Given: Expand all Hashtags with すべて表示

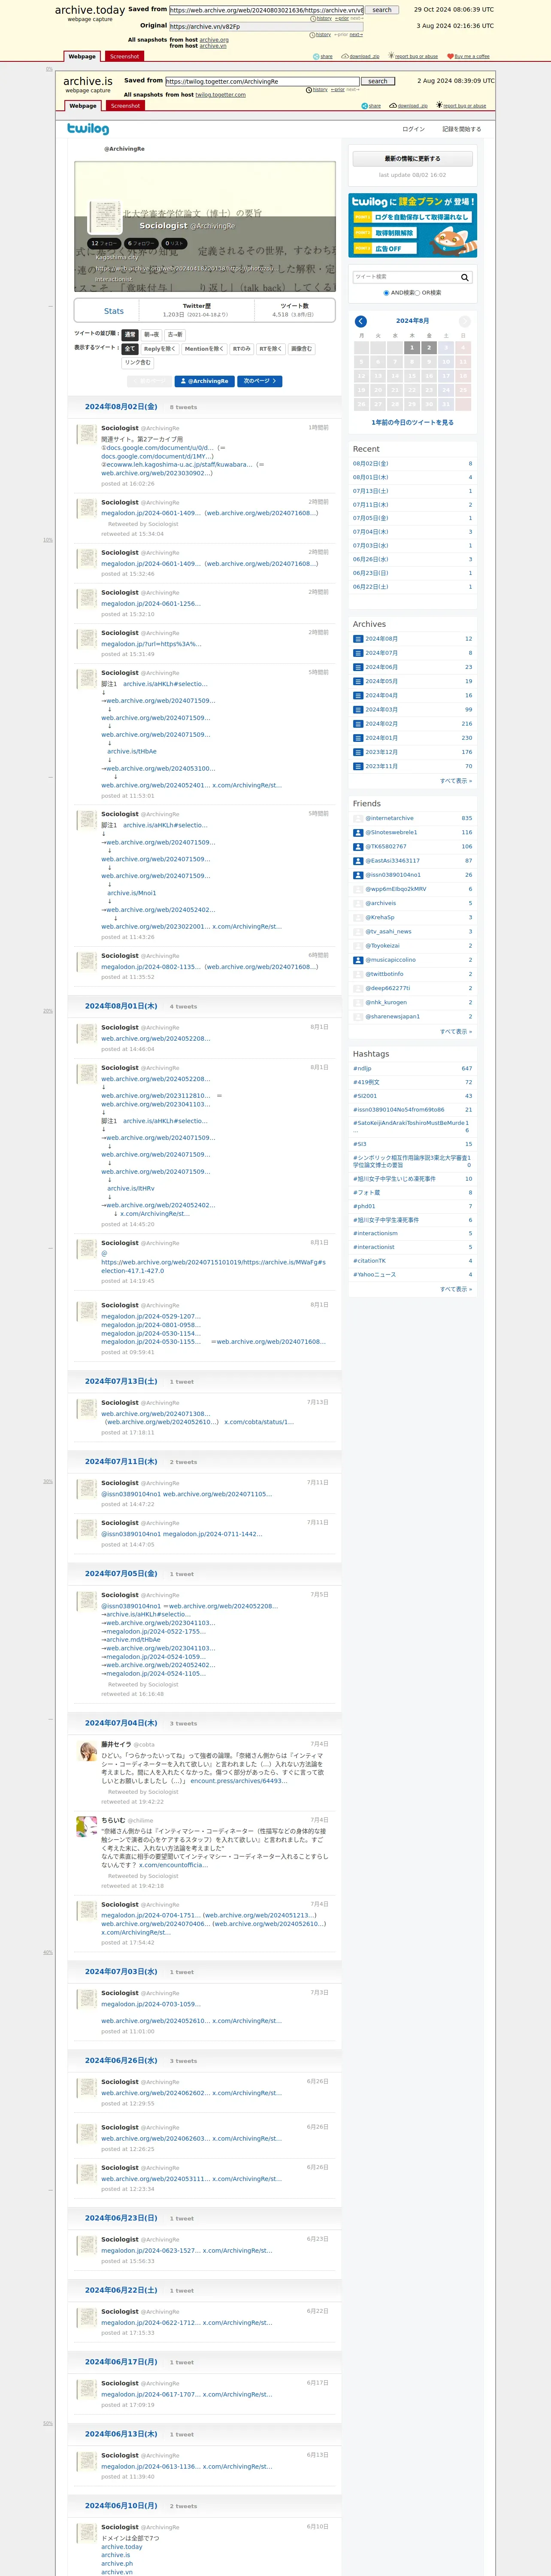Looking at the screenshot, I should point(456,1289).
